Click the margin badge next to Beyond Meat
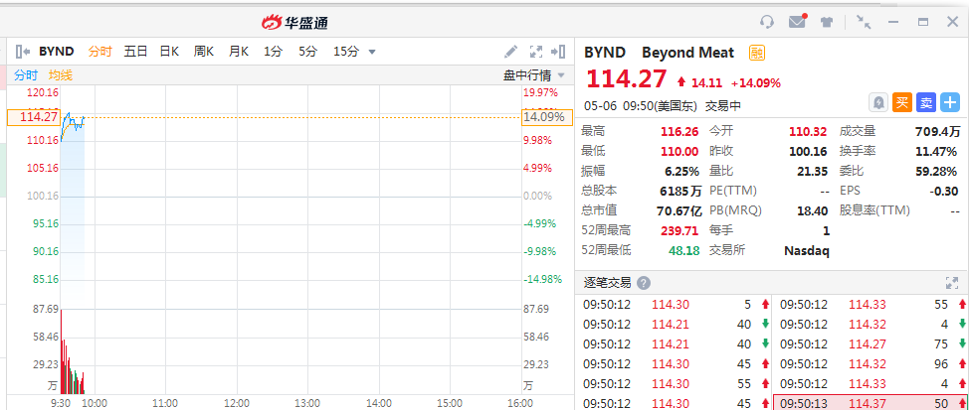The width and height of the screenshot is (969, 410). coord(757,53)
